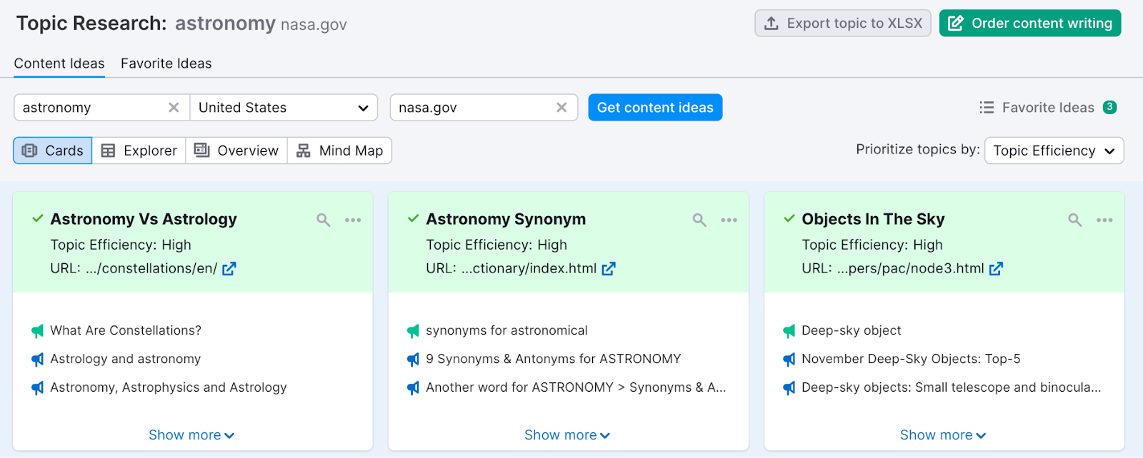Screen dimensions: 1143x458
Task: Open the United States country dropdown
Action: (284, 108)
